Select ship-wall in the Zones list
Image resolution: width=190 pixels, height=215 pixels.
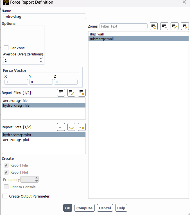(x=97, y=34)
